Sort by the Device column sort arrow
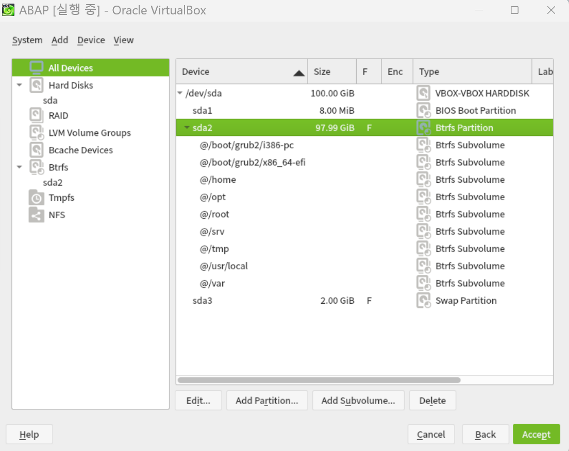 (298, 73)
